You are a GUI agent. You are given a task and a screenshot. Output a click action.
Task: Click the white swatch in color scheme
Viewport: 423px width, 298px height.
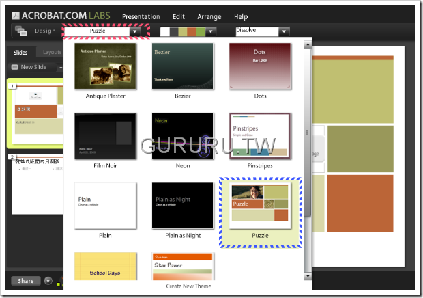pos(165,31)
